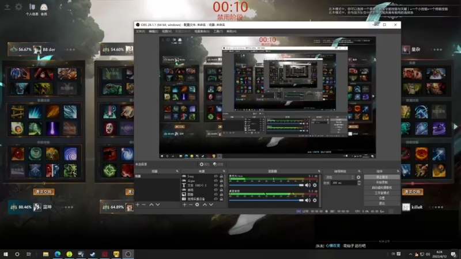461x259 pixels.
Task: Toggle the lock on 文本 (GDI+) 2
Action: point(221,185)
